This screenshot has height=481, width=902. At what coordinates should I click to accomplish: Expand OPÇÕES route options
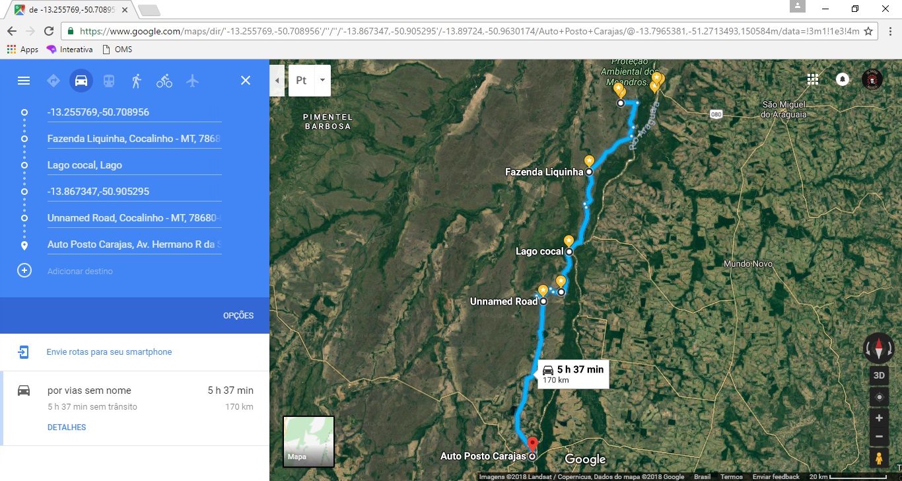238,316
